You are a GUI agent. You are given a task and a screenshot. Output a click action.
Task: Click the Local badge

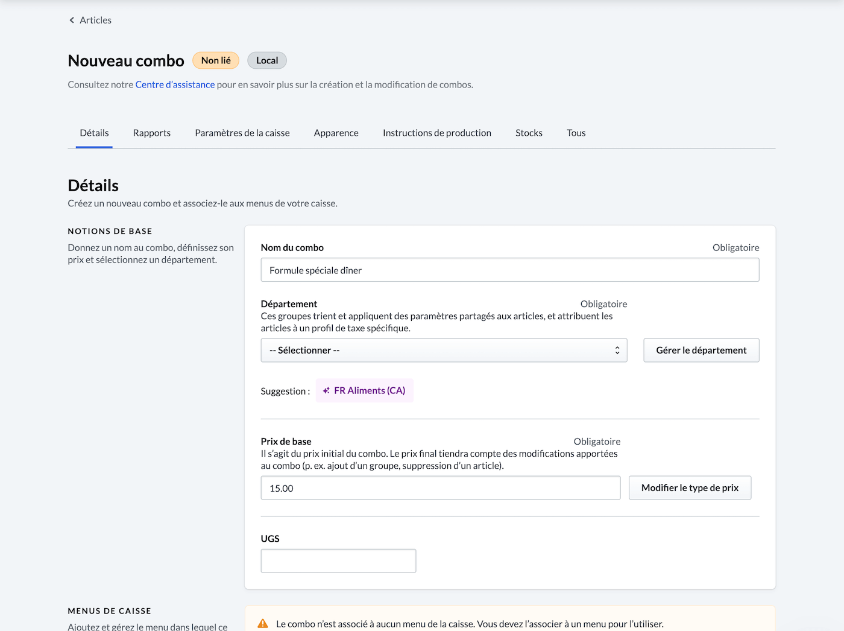(x=267, y=60)
